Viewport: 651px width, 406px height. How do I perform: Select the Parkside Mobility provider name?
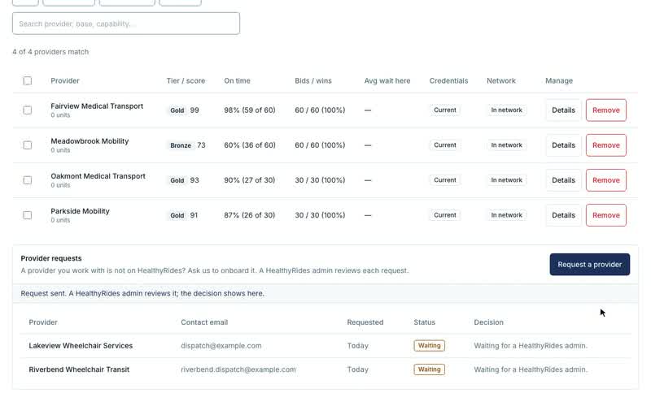pos(80,211)
